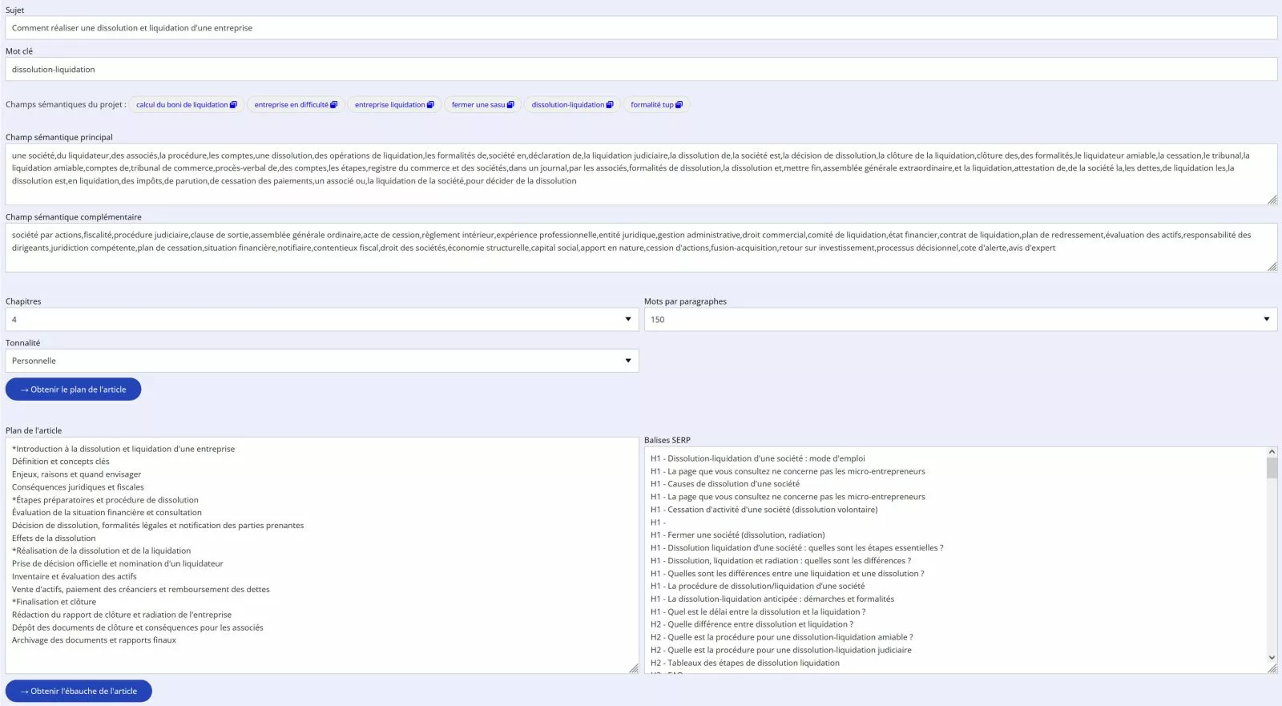Click line 'Enjeux, raisons et quand envisager'
The width and height of the screenshot is (1282, 706).
[76, 474]
